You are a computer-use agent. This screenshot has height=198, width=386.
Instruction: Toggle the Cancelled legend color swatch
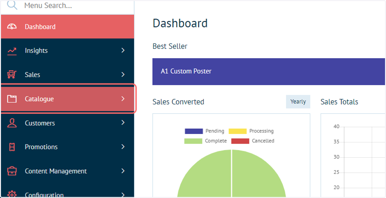240,141
